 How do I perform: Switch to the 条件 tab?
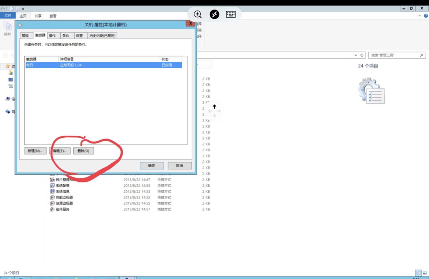(x=66, y=36)
